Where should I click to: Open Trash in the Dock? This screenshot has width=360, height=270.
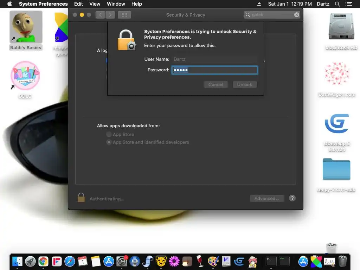(x=342, y=261)
